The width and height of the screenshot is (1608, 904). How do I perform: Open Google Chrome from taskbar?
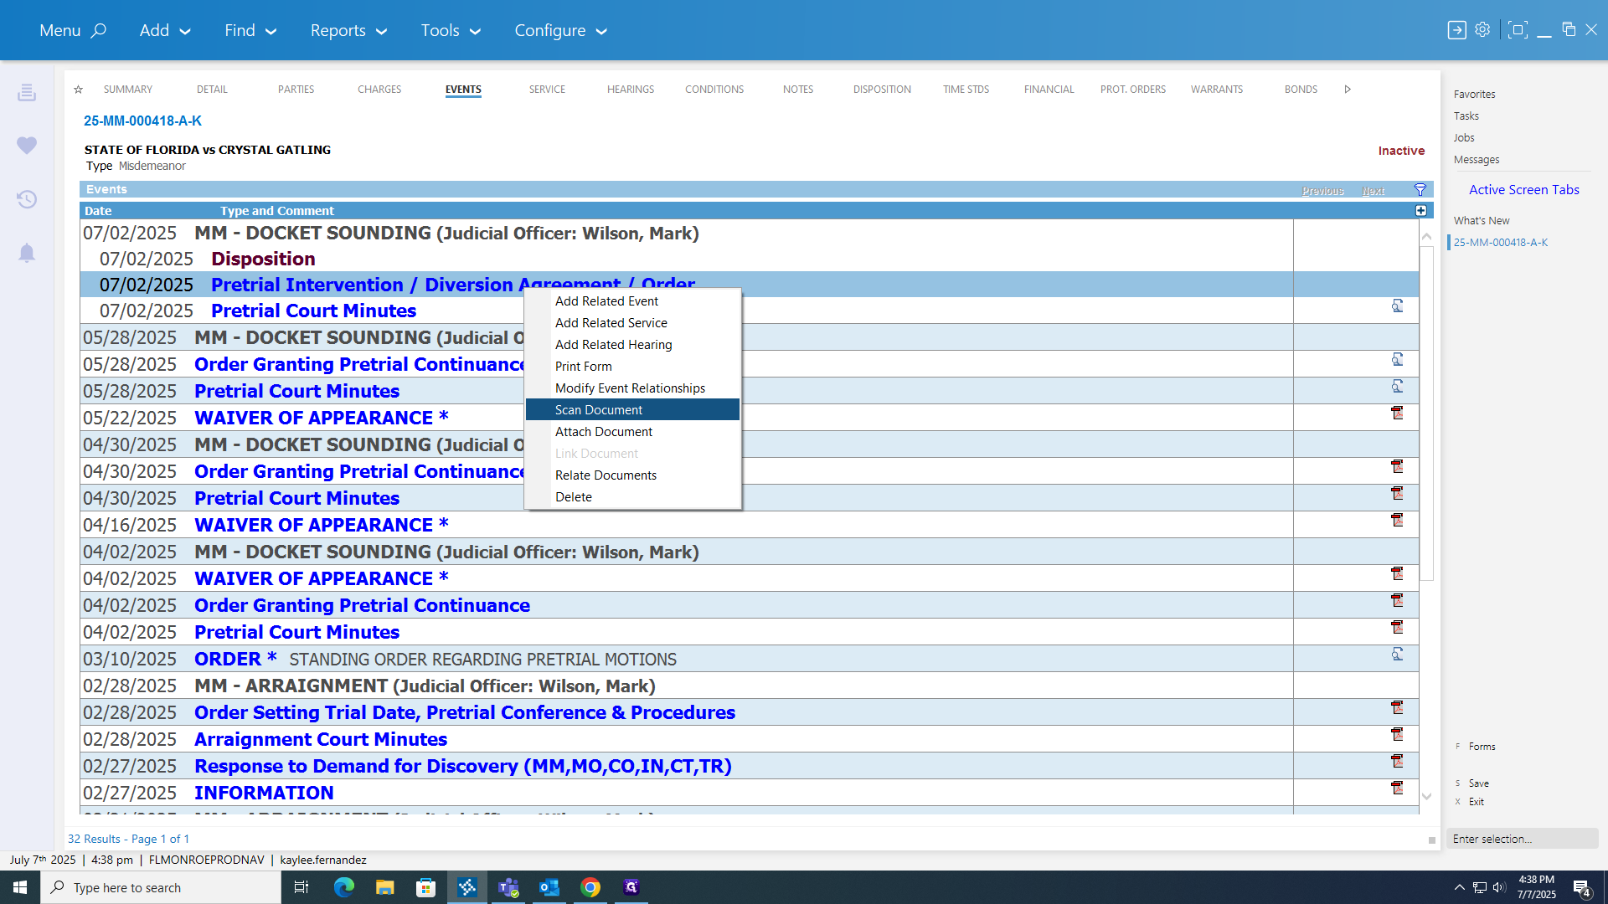(590, 887)
